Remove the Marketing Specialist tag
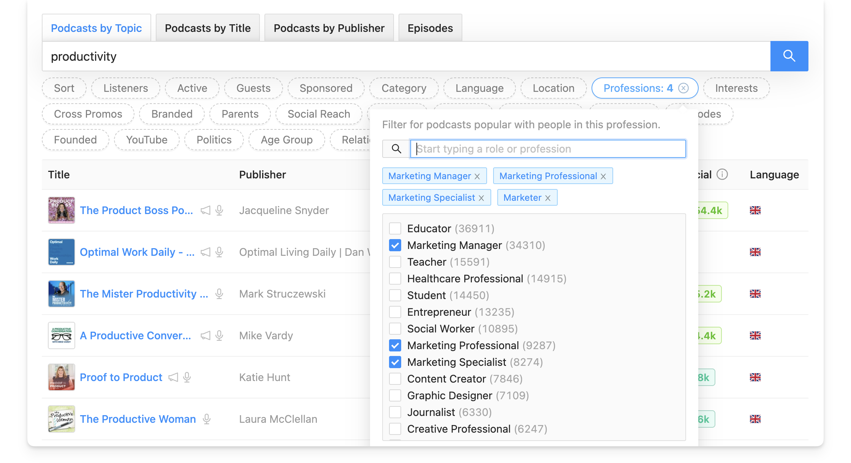This screenshot has width=851, height=463. (x=481, y=198)
